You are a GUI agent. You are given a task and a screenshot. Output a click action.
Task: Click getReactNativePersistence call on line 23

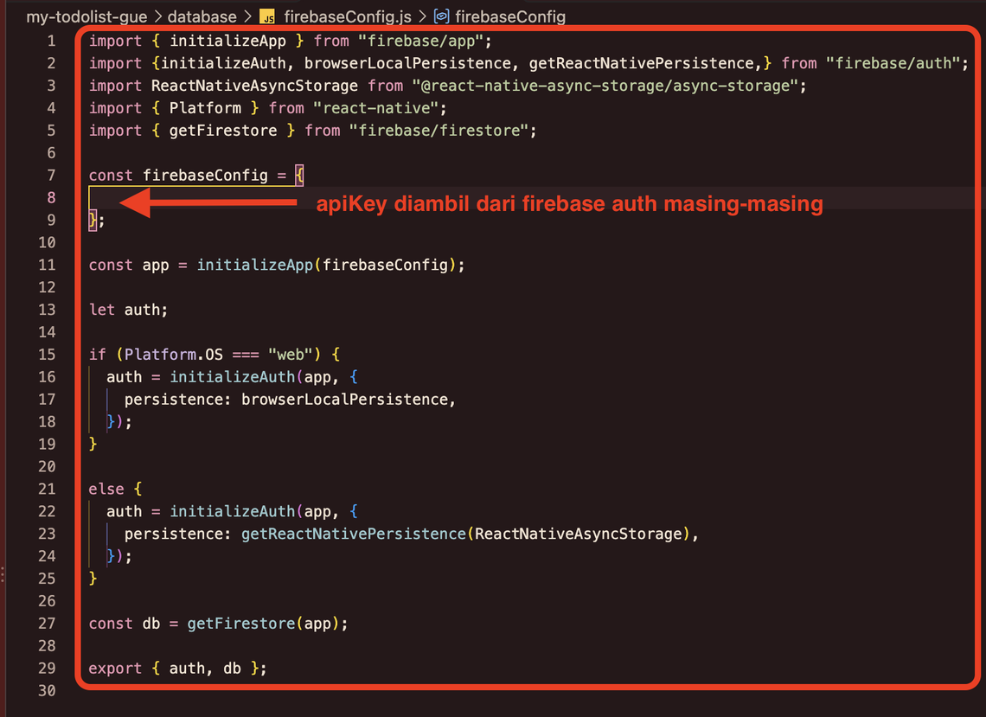coord(354,534)
